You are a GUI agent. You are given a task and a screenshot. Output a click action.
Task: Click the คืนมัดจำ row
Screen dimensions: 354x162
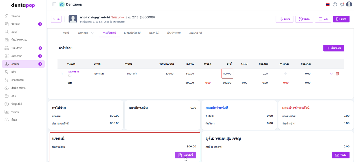coord(239,123)
